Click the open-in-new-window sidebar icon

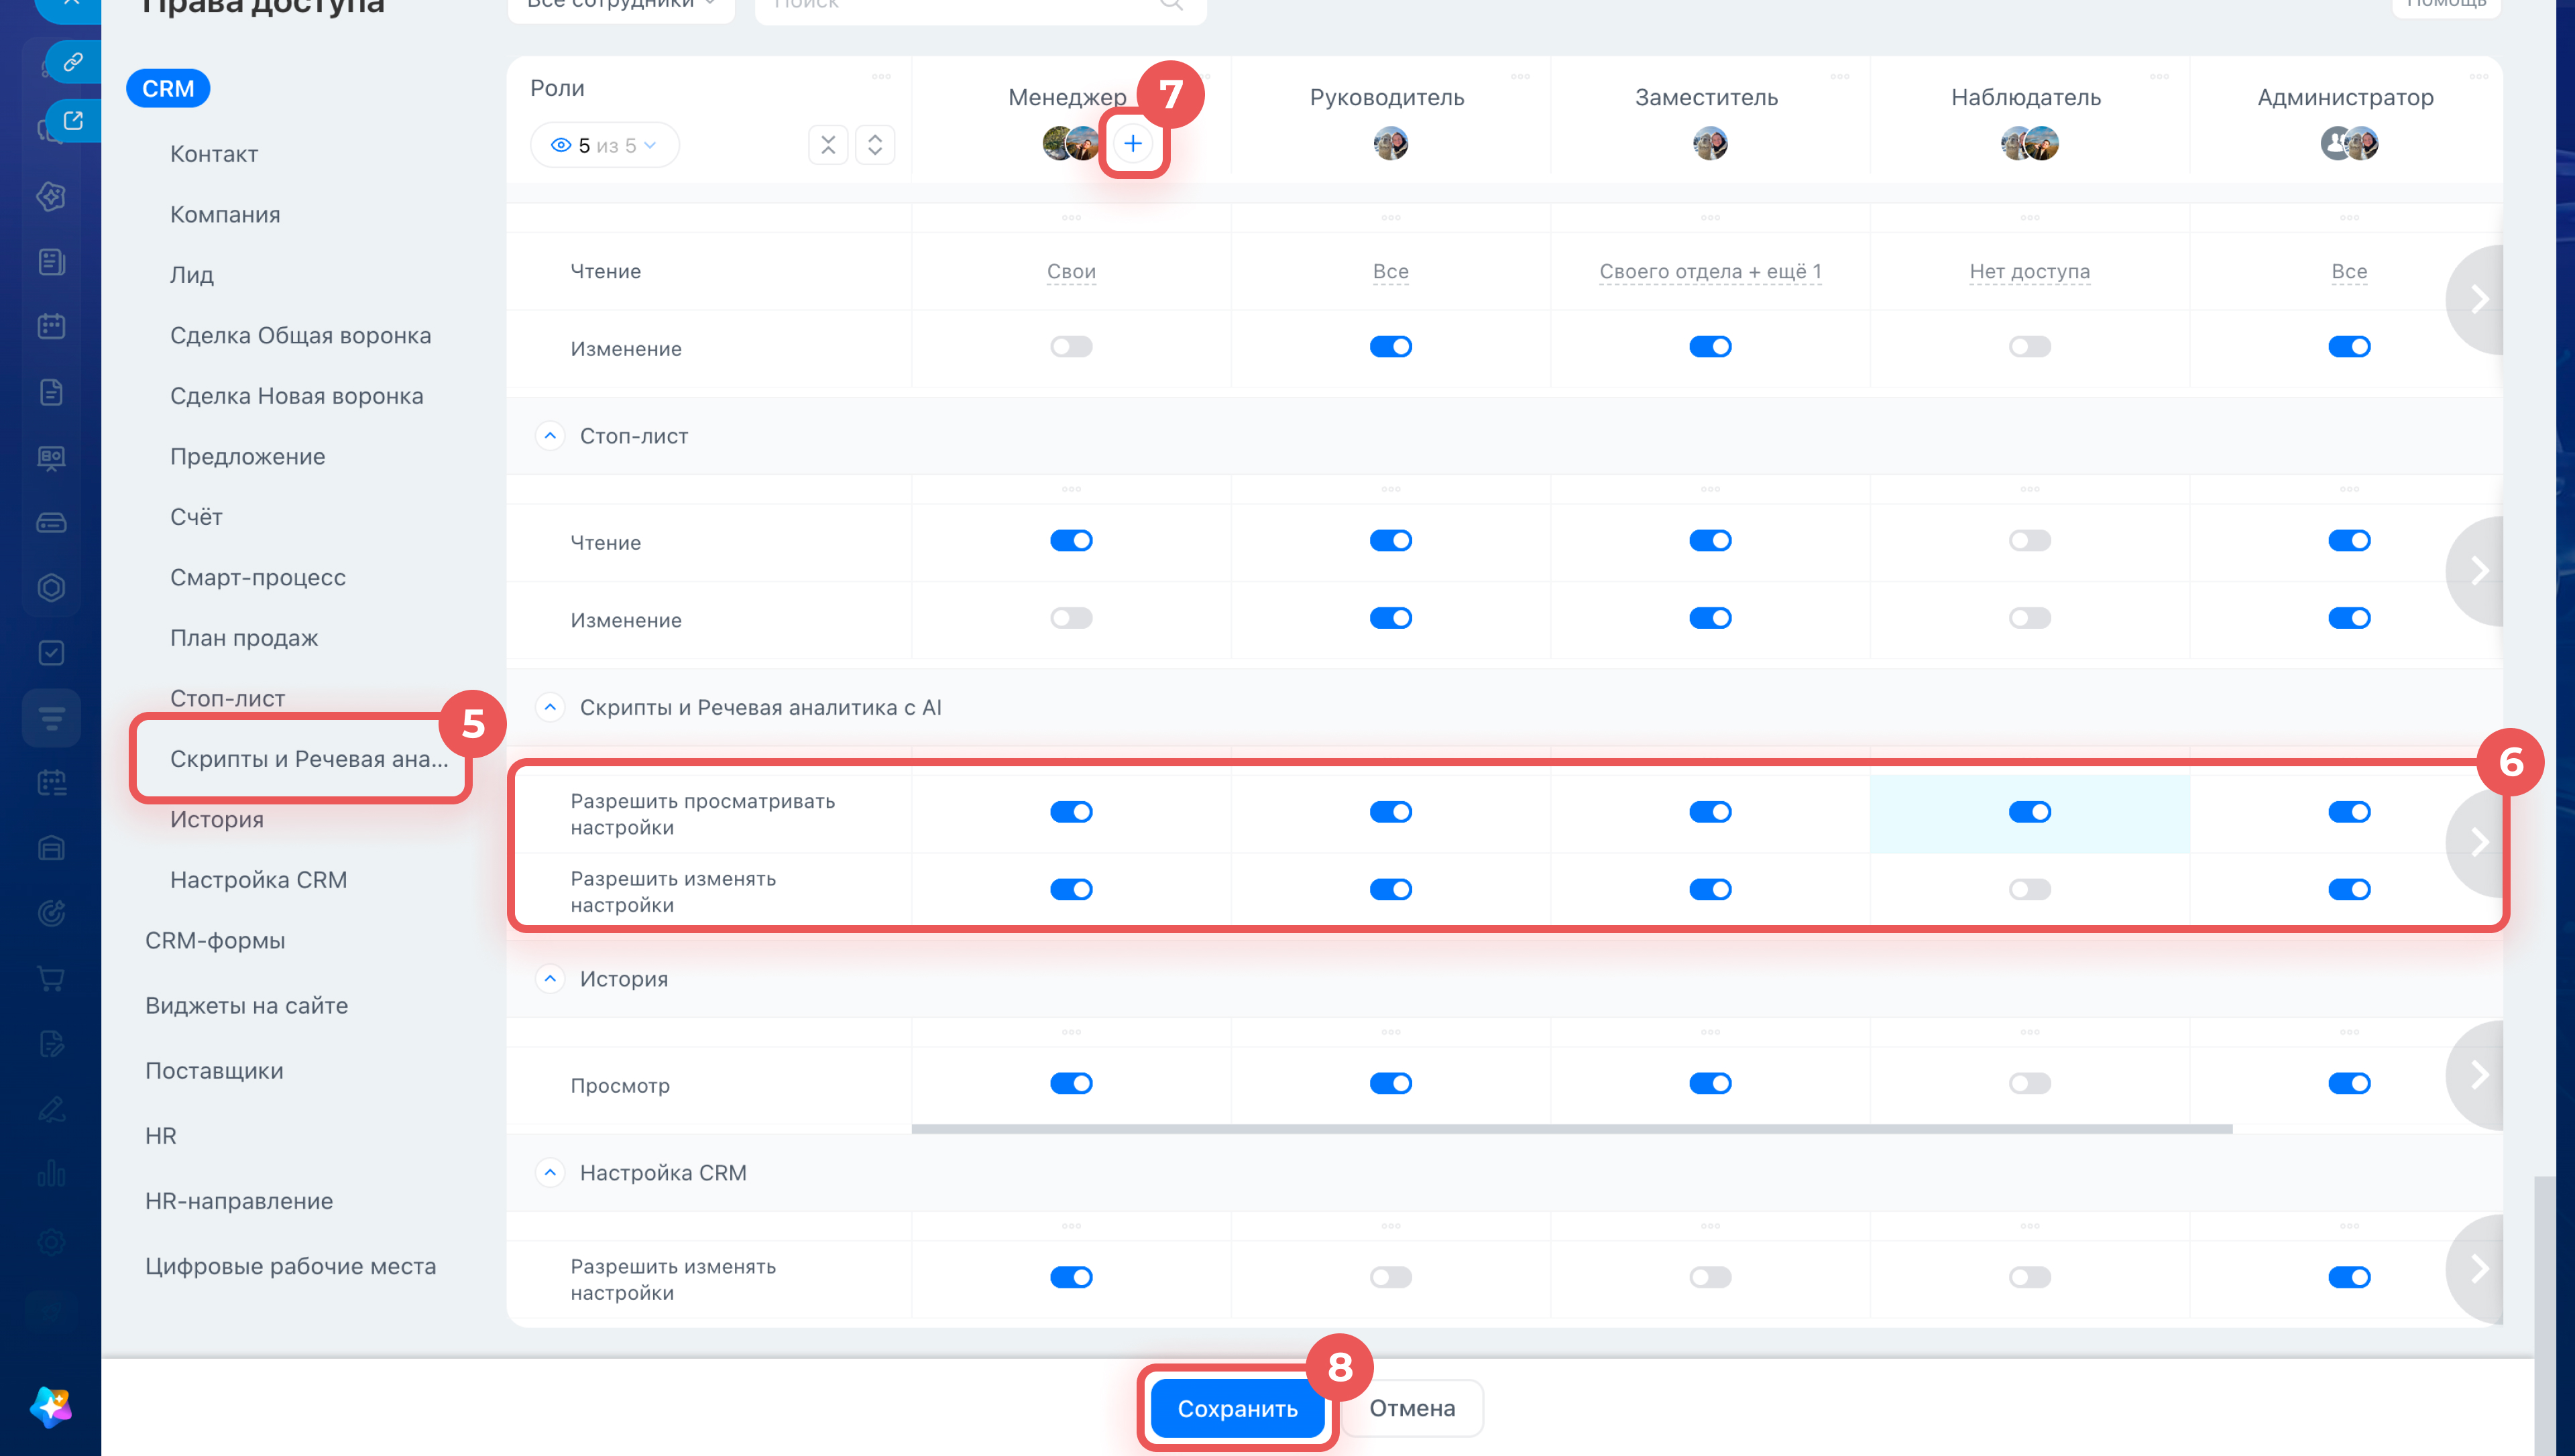(73, 121)
